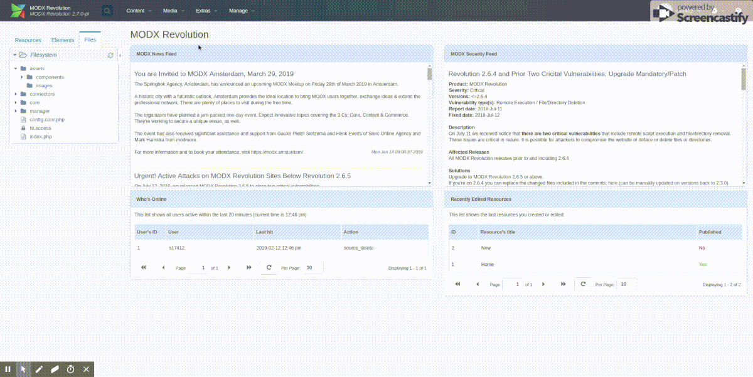
Task: Sort by Last hit column header
Action: pos(296,232)
